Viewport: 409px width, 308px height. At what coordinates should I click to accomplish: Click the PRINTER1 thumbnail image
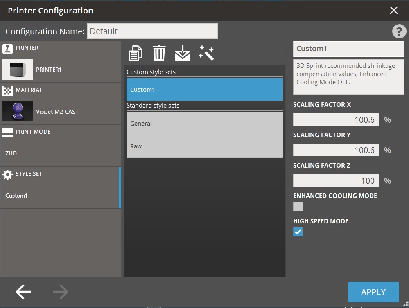(18, 70)
